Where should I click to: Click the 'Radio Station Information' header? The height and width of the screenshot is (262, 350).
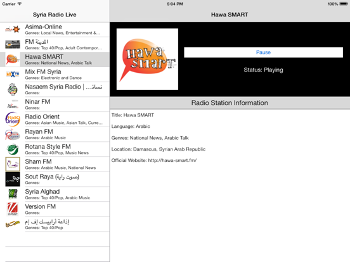tap(230, 103)
